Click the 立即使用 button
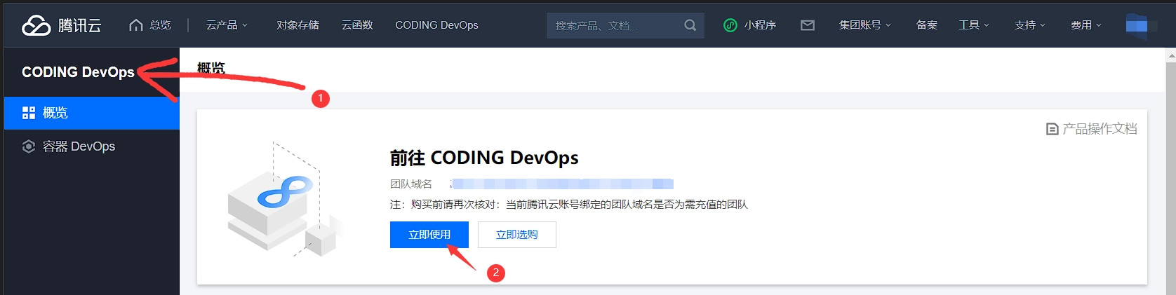The width and height of the screenshot is (1176, 295). (x=429, y=235)
